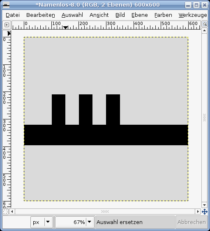Open the window menu icon in title bar
The image size is (210, 231).
click(6, 5)
